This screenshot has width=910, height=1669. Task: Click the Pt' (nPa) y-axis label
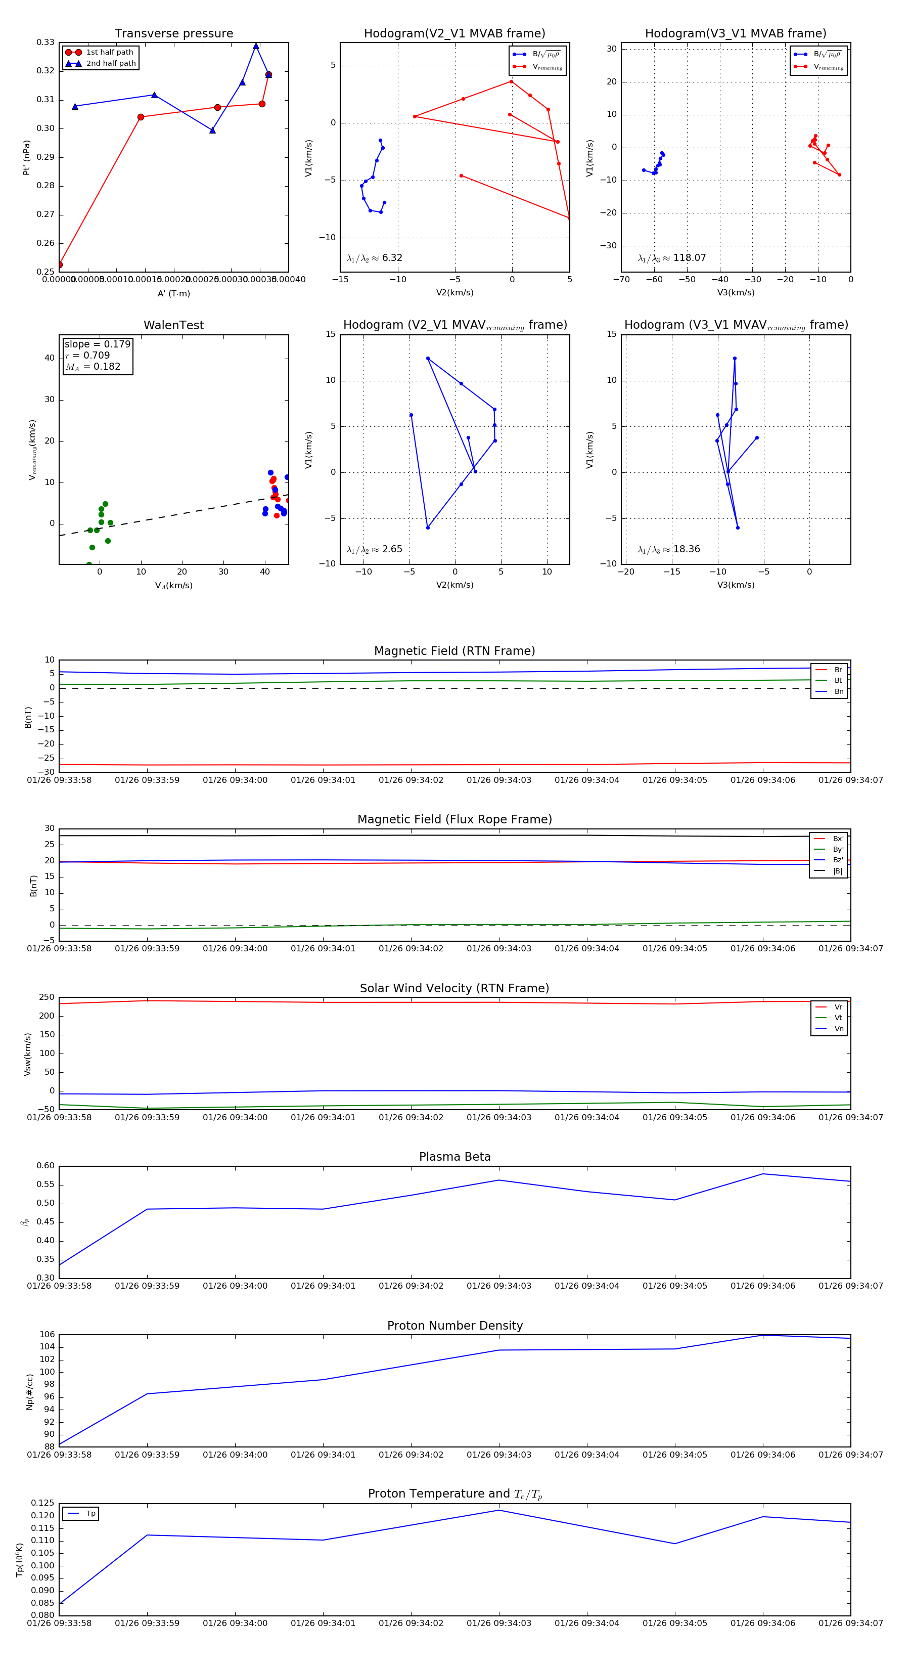click(x=27, y=157)
